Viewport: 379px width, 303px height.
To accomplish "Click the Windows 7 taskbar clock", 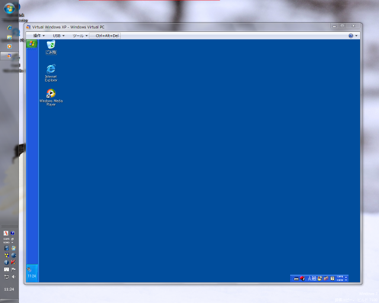I will pos(9,289).
